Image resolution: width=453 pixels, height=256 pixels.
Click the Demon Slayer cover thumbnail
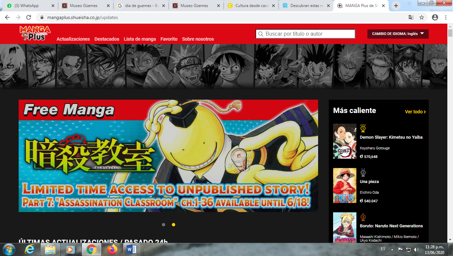tap(345, 141)
